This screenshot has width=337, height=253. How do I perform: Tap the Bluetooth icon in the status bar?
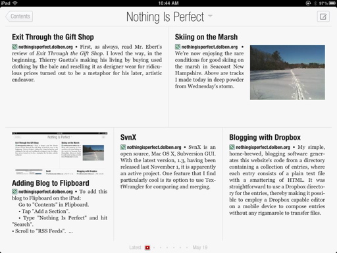(x=315, y=3)
